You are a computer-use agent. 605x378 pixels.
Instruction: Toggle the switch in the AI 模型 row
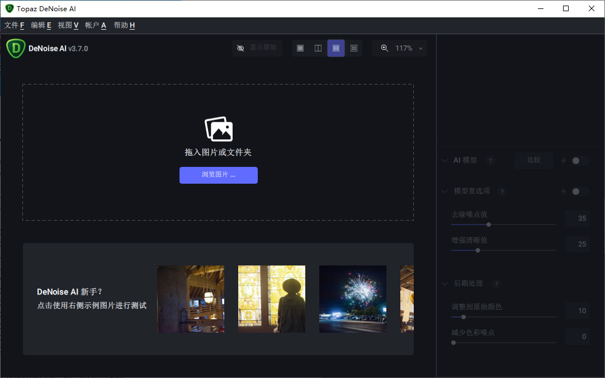coord(579,161)
